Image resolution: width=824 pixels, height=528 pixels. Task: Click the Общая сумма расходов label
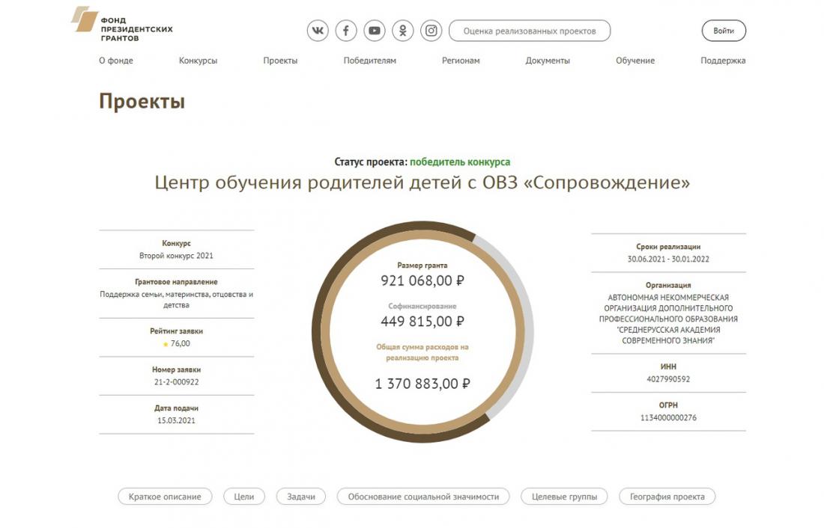pos(422,353)
